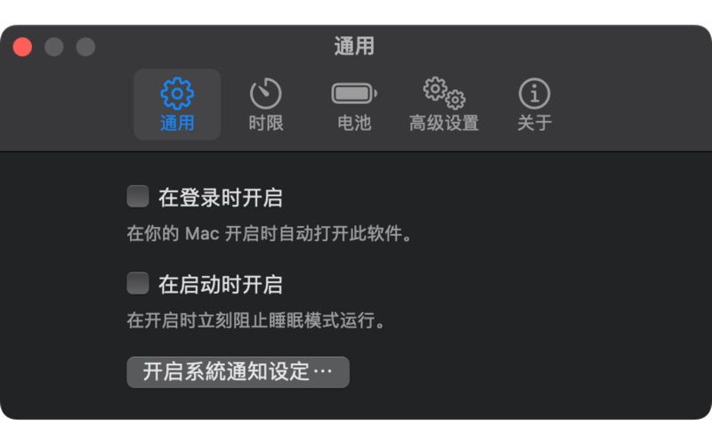This screenshot has width=712, height=445.
Task: Open the 高级设置 tab label
Action: pyautogui.click(x=444, y=123)
